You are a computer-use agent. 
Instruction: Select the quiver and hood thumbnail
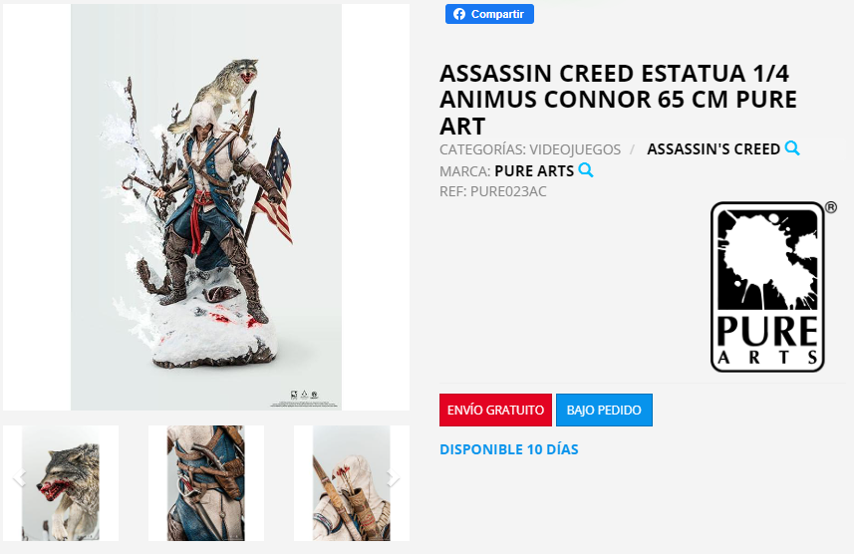pos(352,483)
